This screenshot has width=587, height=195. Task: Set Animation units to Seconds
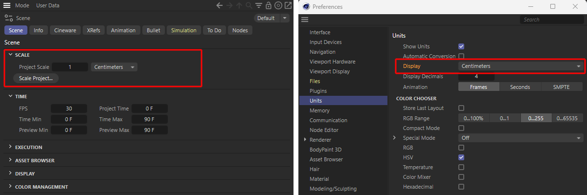point(520,87)
